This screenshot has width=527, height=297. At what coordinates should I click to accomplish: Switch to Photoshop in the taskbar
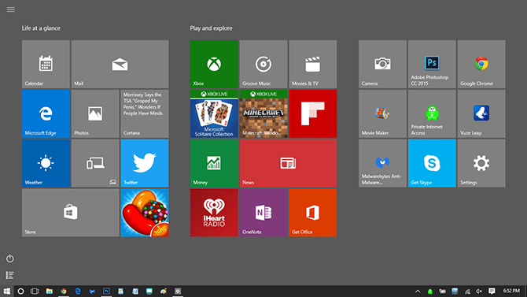click(x=106, y=291)
